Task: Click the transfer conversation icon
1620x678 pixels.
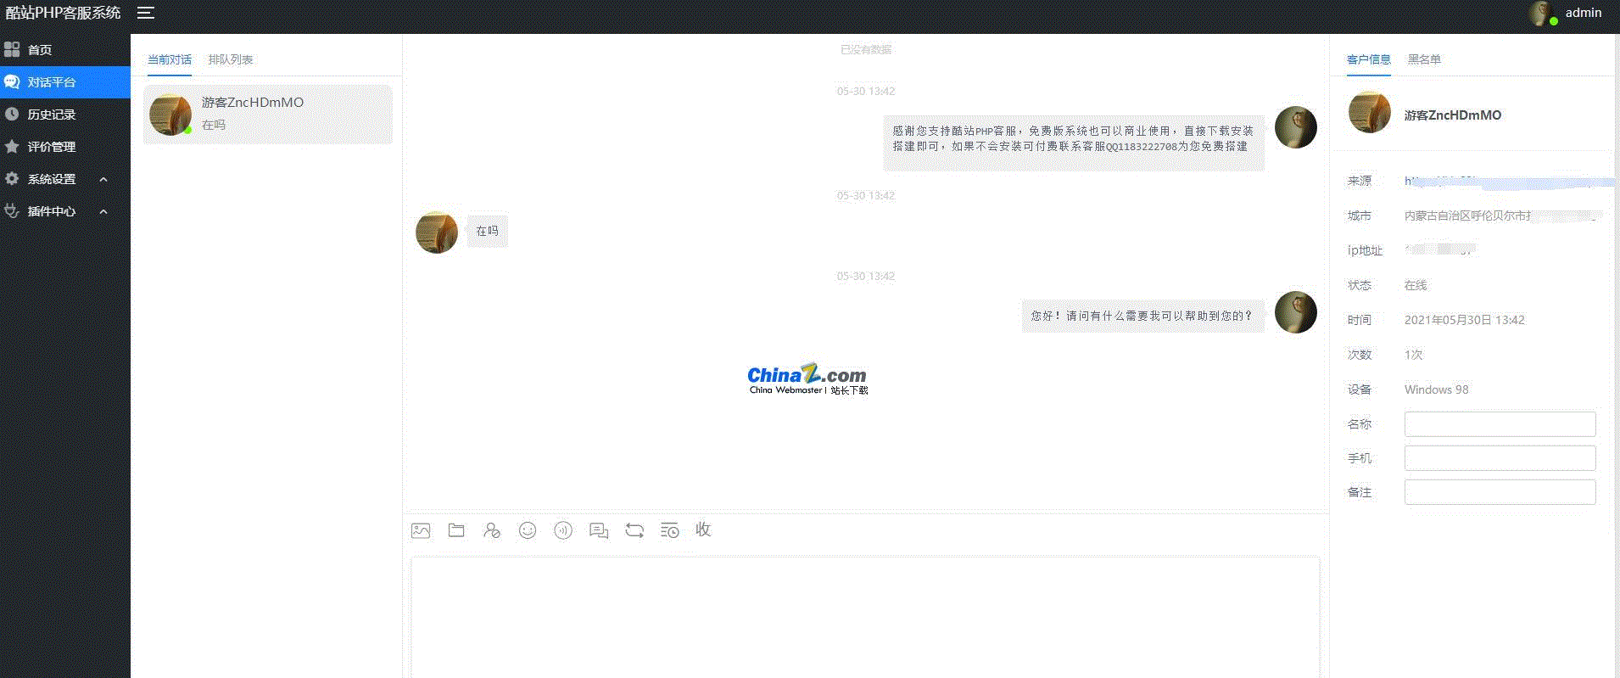Action: point(634,530)
